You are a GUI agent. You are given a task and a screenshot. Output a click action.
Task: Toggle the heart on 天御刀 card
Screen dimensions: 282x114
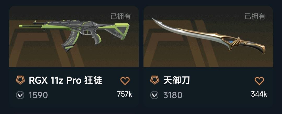259,81
